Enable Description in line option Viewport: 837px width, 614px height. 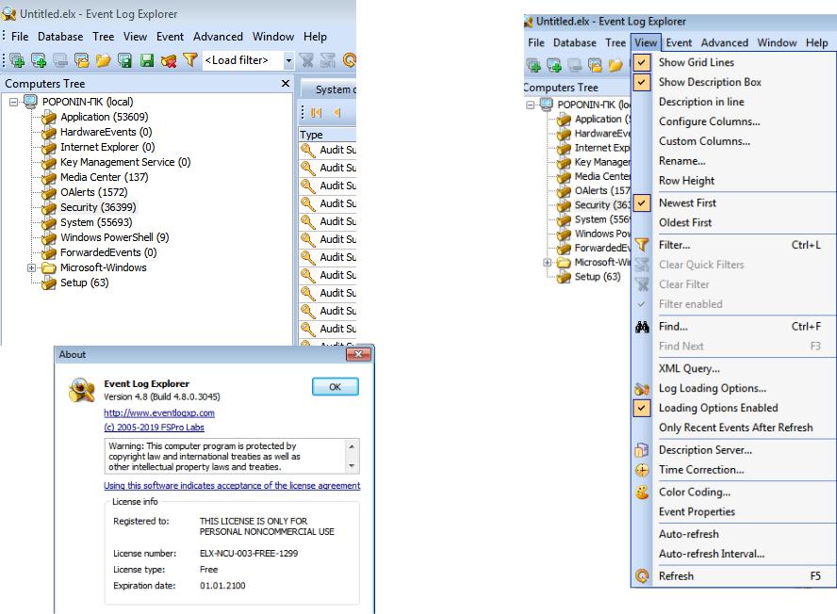pos(734,102)
